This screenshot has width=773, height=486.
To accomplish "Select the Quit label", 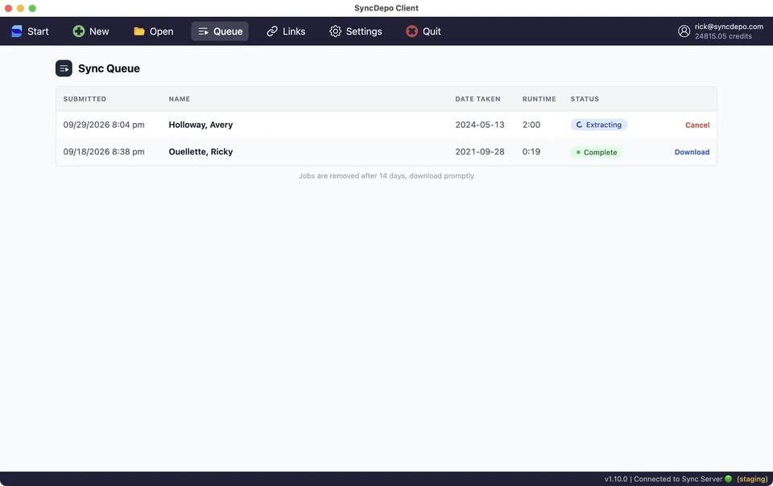I will [432, 31].
